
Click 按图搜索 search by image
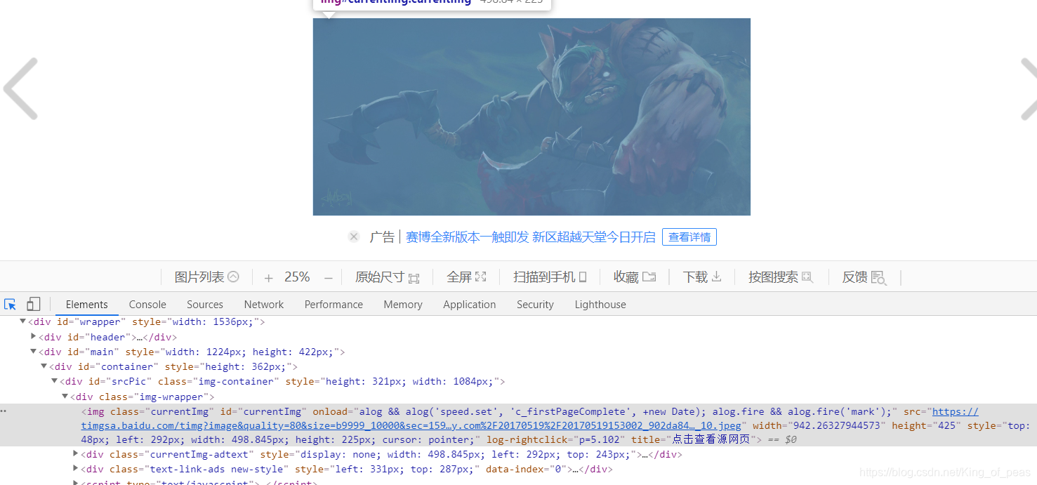(780, 277)
